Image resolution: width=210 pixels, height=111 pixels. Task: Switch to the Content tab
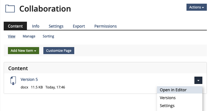[x=15, y=26]
